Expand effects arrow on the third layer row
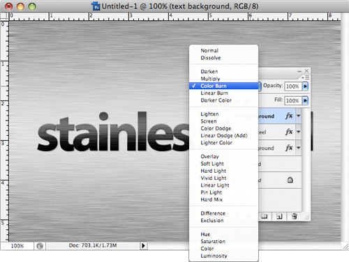 299,148
